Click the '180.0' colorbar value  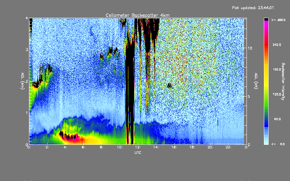277,70
